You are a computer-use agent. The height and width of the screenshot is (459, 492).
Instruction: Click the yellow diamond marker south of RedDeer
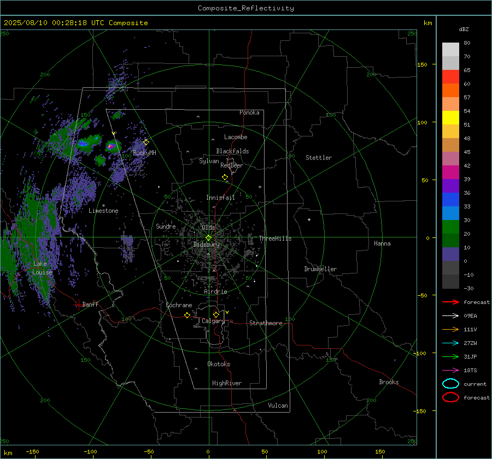pos(225,177)
